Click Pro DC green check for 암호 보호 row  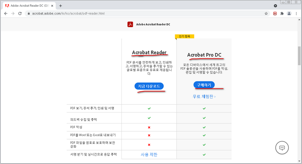tap(204, 145)
